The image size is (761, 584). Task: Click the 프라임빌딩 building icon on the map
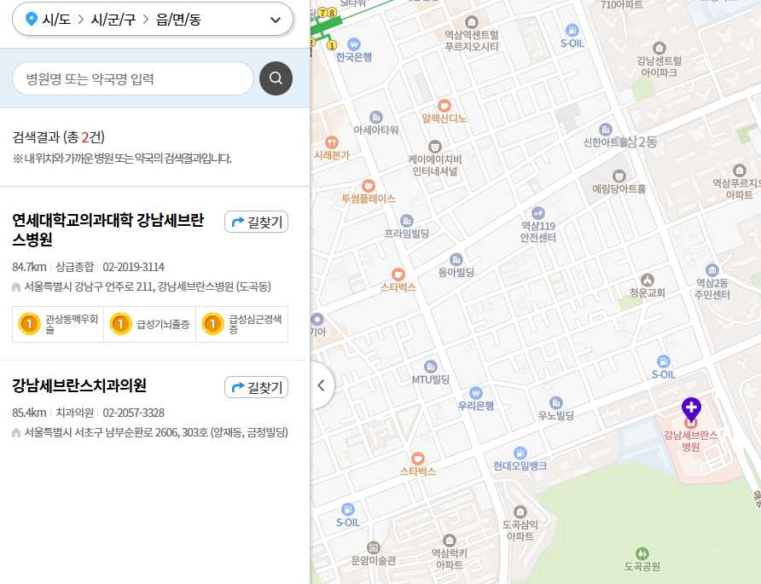[407, 221]
